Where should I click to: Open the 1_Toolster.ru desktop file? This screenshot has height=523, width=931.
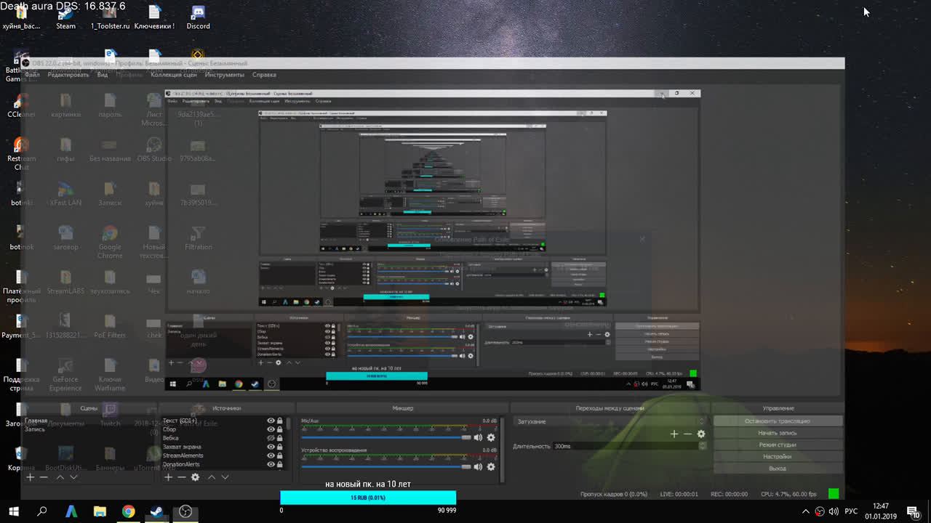(x=110, y=17)
